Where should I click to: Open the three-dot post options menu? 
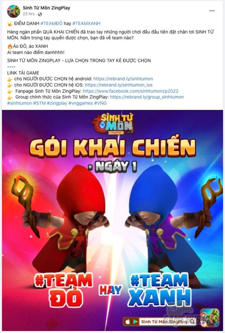coord(212,11)
